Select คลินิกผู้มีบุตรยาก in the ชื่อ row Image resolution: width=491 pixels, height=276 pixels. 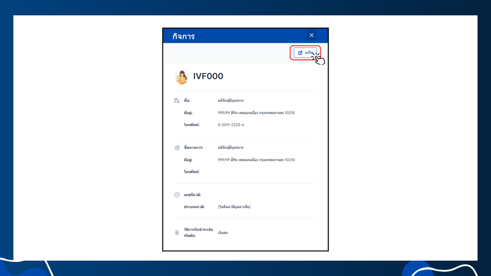tap(231, 101)
